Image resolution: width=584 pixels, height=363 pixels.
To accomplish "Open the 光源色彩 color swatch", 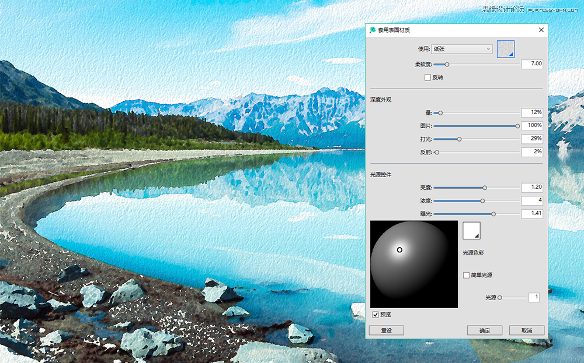I will (x=471, y=231).
